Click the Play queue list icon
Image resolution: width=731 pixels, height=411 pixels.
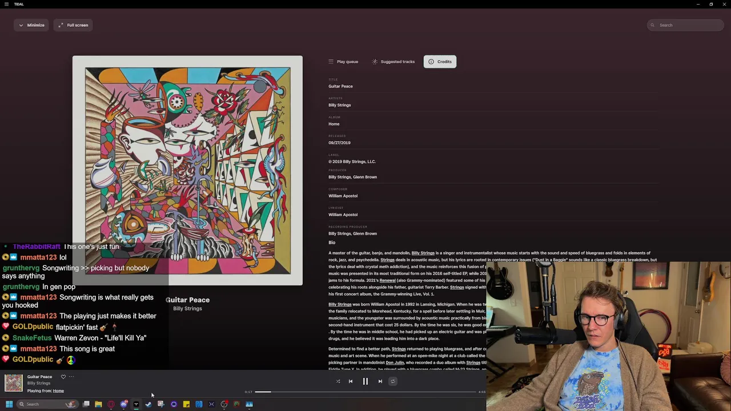pyautogui.click(x=331, y=62)
